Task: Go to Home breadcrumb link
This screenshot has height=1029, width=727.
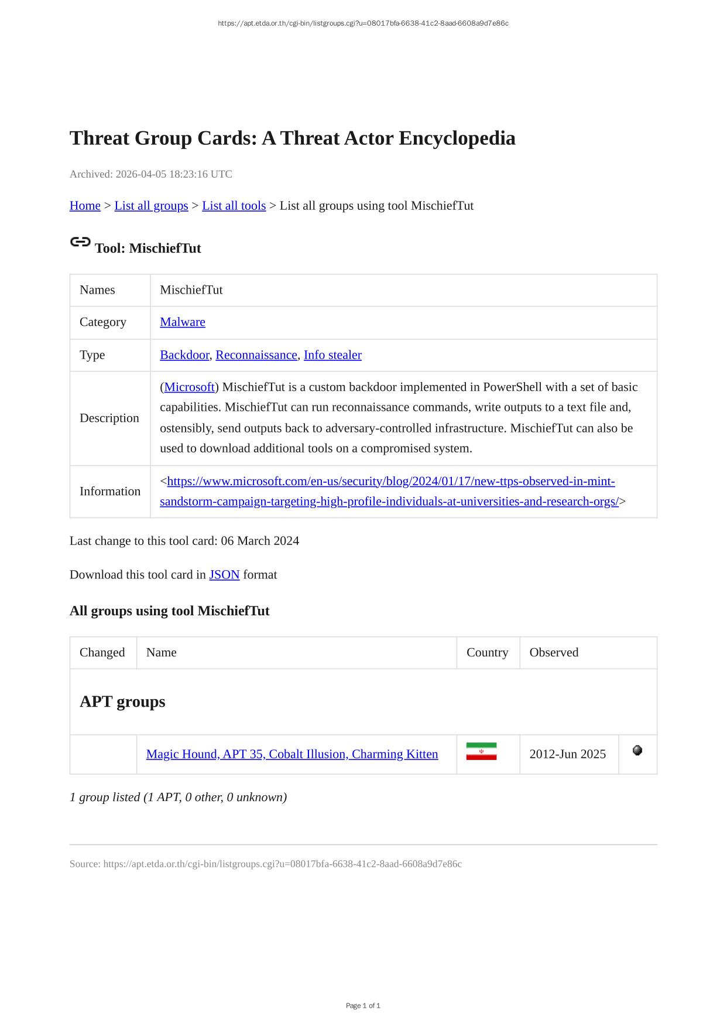Action: pos(85,206)
